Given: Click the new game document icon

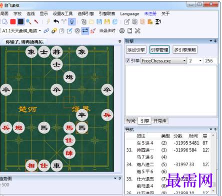Looking at the screenshot, I should point(5,21).
